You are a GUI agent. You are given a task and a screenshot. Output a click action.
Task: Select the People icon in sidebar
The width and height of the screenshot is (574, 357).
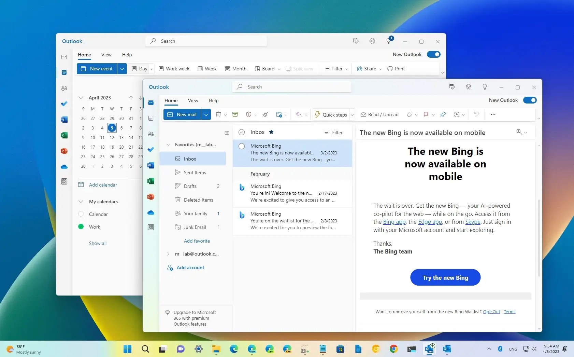pos(150,134)
